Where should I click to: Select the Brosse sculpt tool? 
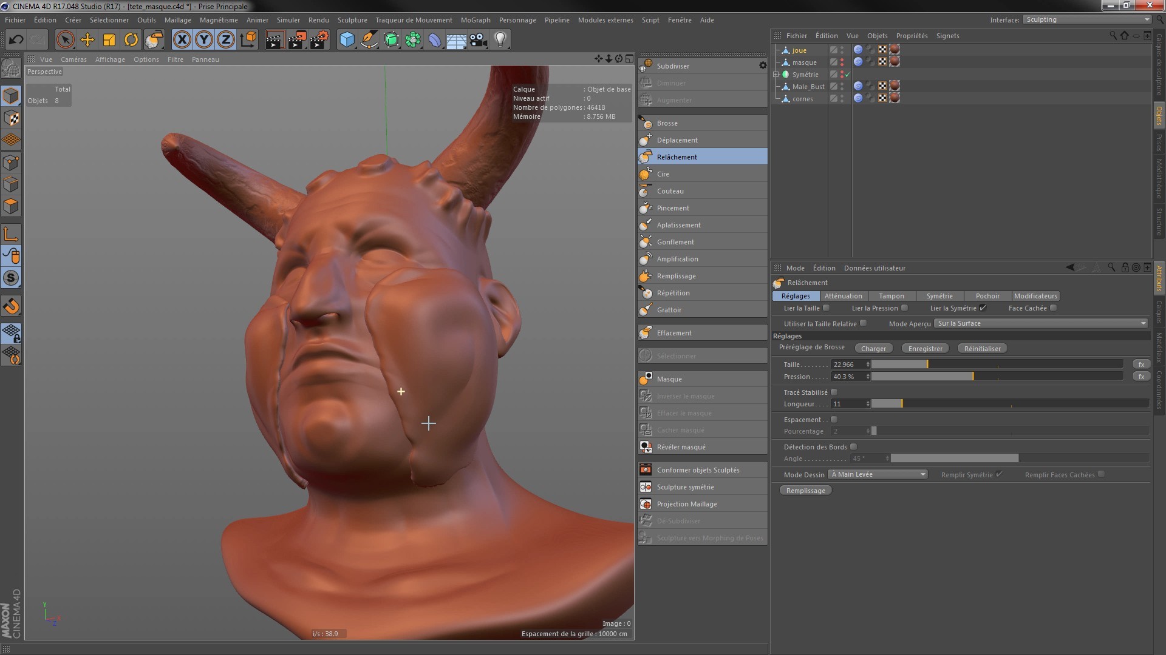pyautogui.click(x=703, y=123)
